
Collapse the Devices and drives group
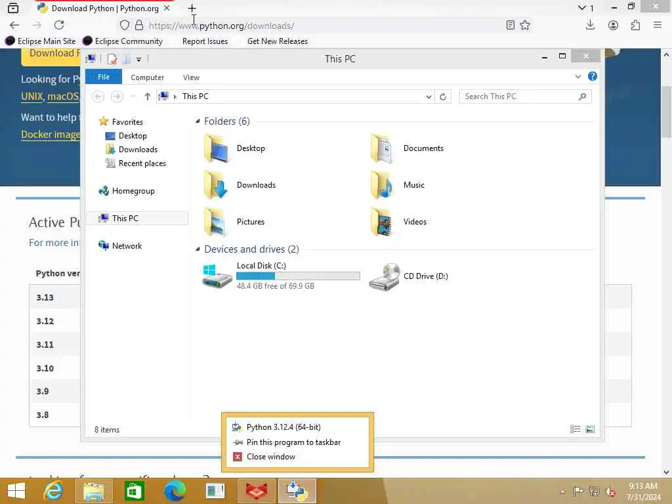coord(198,249)
